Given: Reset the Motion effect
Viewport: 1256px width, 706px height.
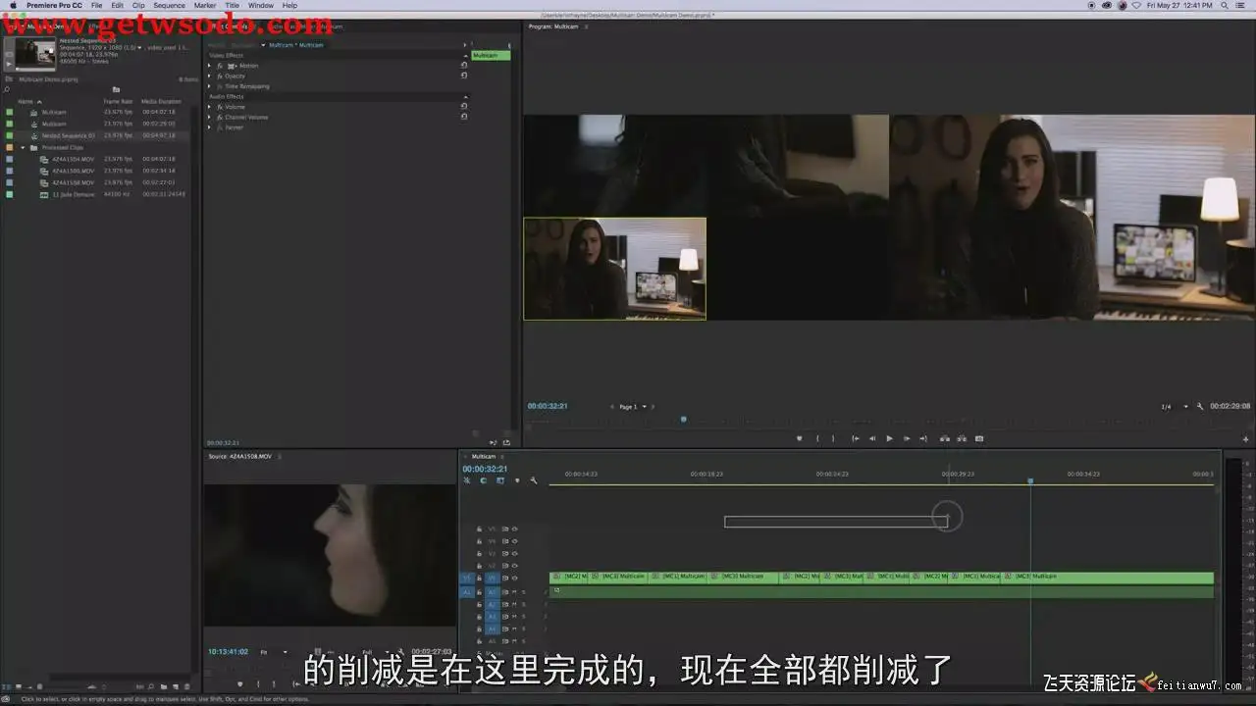Looking at the screenshot, I should (464, 66).
